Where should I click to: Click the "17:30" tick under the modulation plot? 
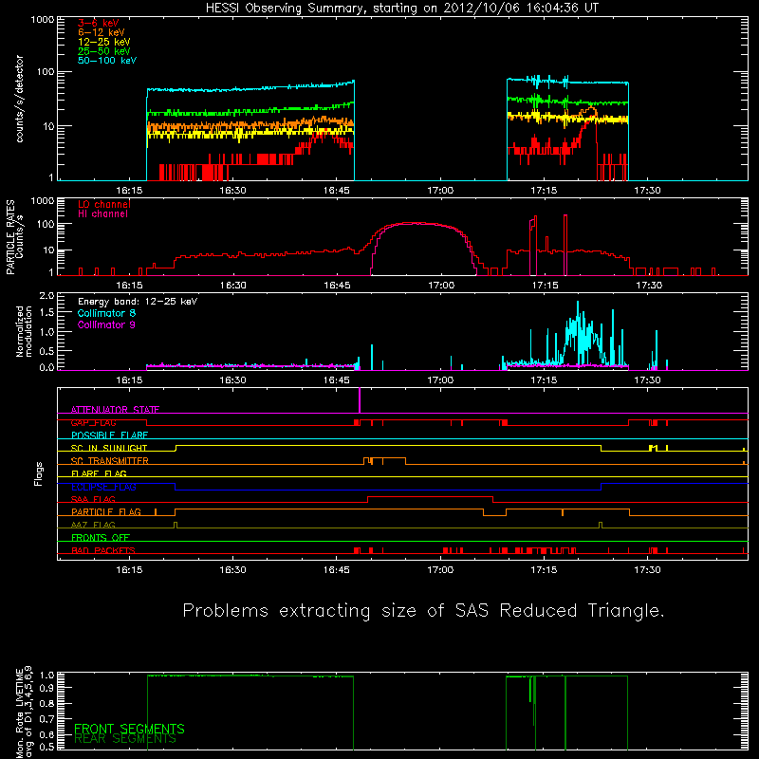click(647, 380)
